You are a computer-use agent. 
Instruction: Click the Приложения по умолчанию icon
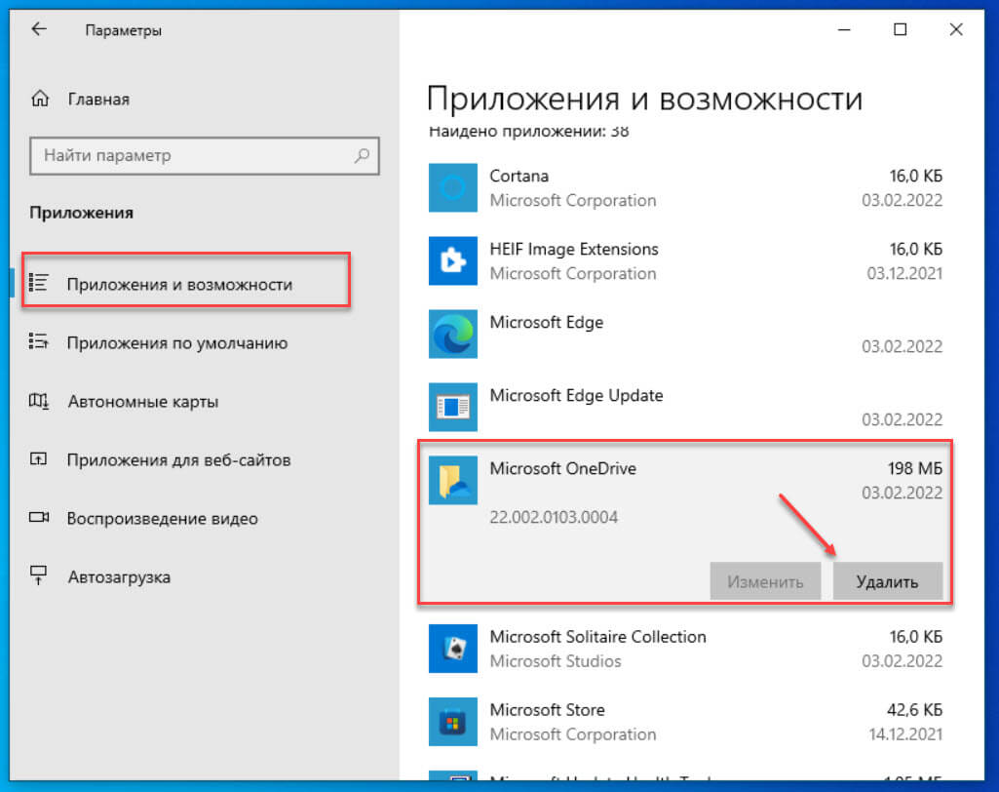tap(39, 341)
